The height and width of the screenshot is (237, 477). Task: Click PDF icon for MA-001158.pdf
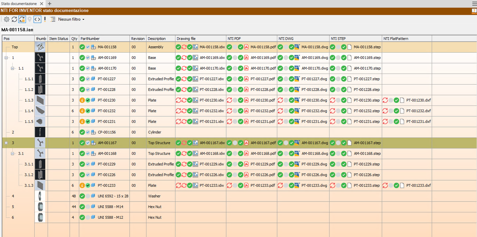(x=246, y=47)
